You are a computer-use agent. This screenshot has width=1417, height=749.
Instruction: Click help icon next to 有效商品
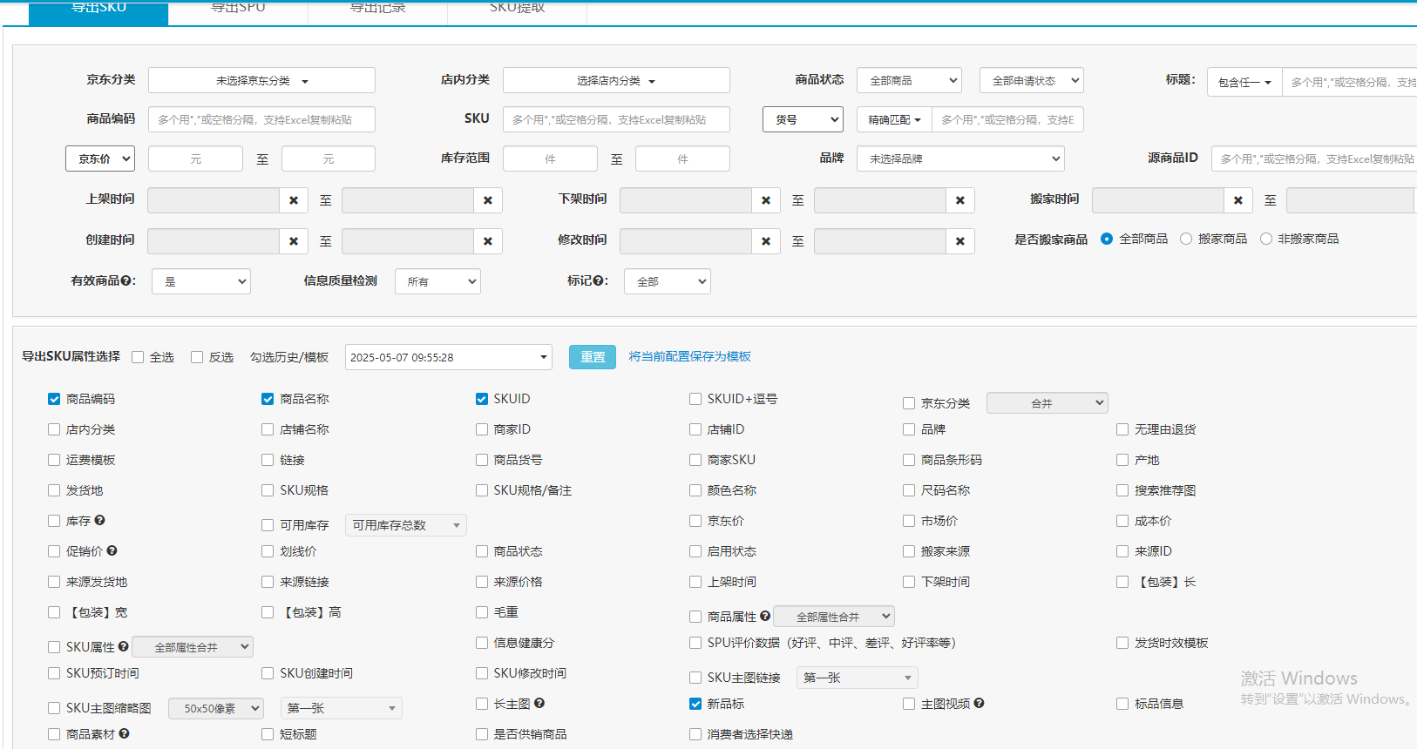(126, 280)
